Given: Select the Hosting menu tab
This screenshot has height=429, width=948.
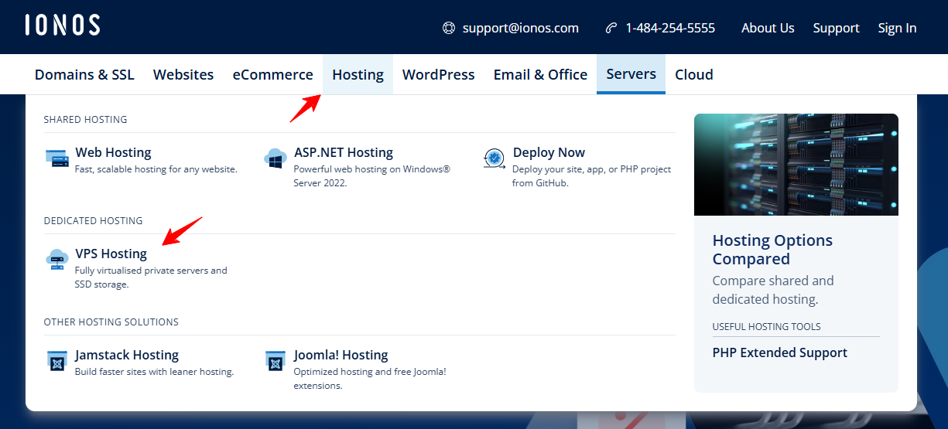Looking at the screenshot, I should pyautogui.click(x=358, y=74).
